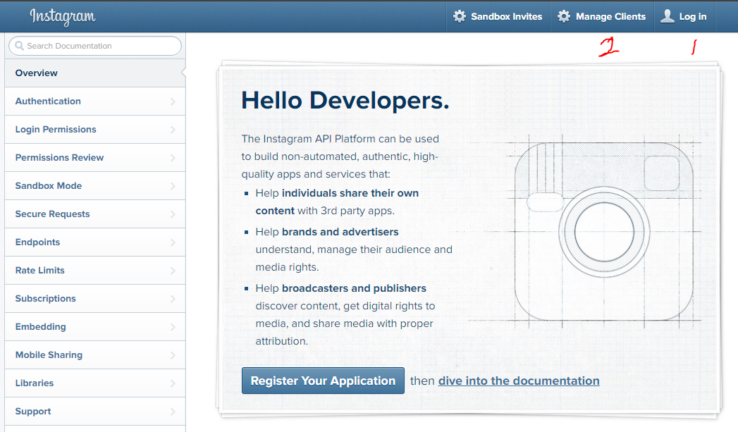
Task: Click the 'brands and advertisers' bold text
Action: click(x=340, y=232)
